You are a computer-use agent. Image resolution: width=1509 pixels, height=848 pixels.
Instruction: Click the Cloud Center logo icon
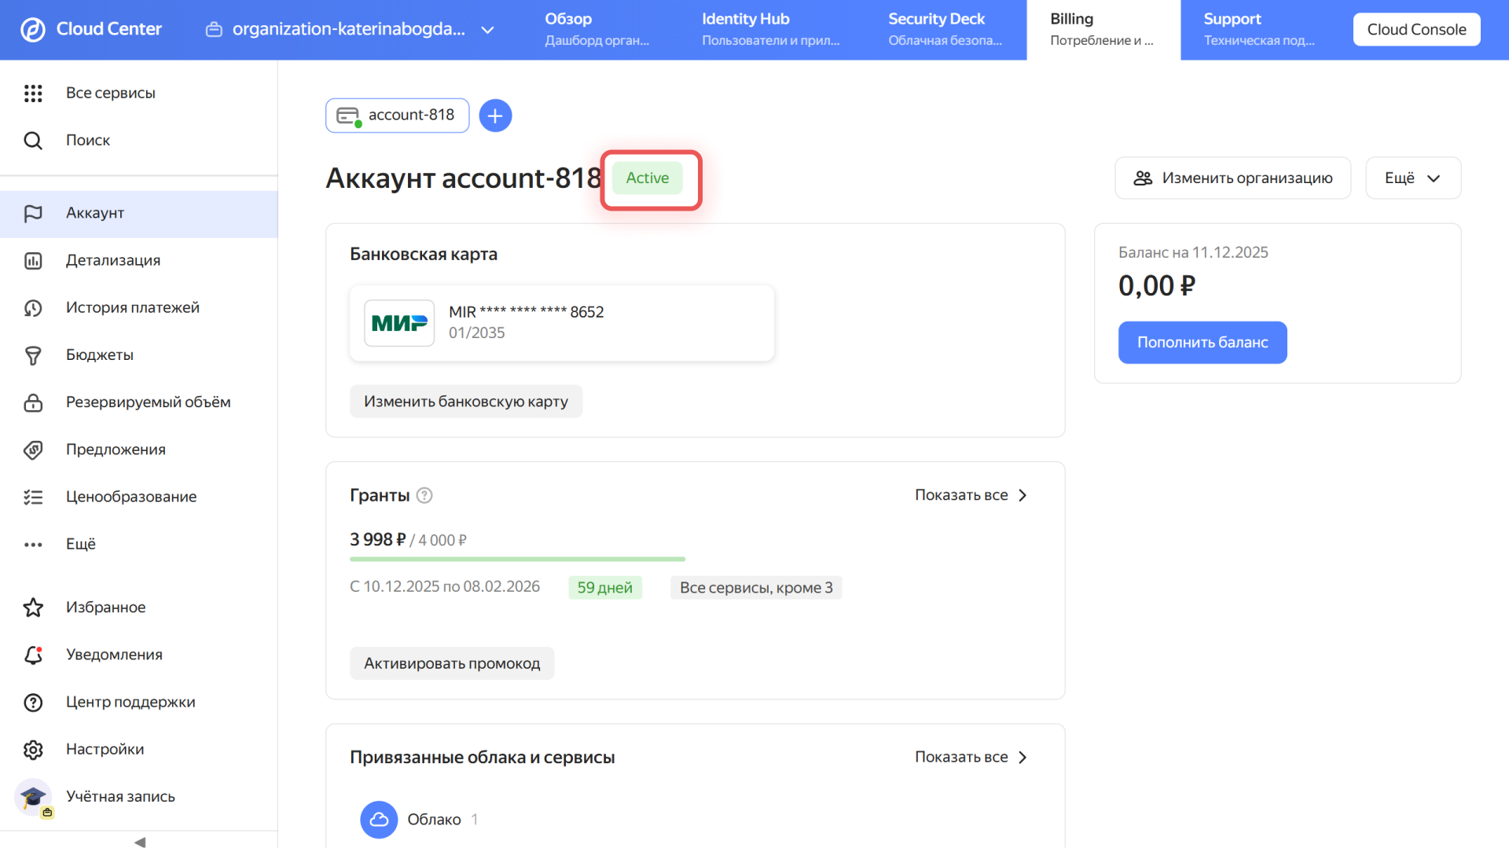(x=32, y=30)
